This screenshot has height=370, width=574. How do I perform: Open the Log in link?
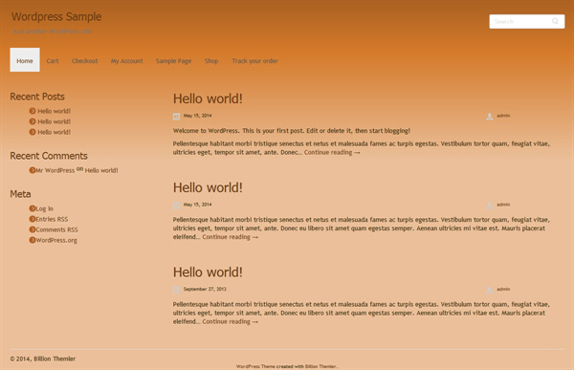tap(44, 208)
